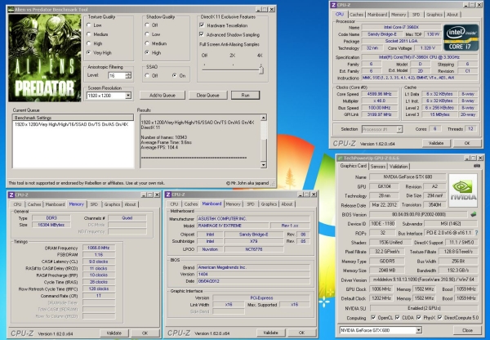Toggle OpenCL checkbox in GPU-Z
Image resolution: width=490 pixels, height=340 pixels.
click(373, 317)
